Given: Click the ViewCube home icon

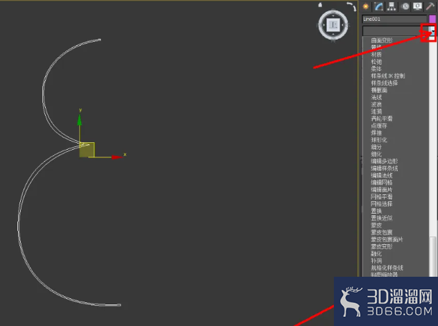Looking at the screenshot, I should (x=320, y=5).
